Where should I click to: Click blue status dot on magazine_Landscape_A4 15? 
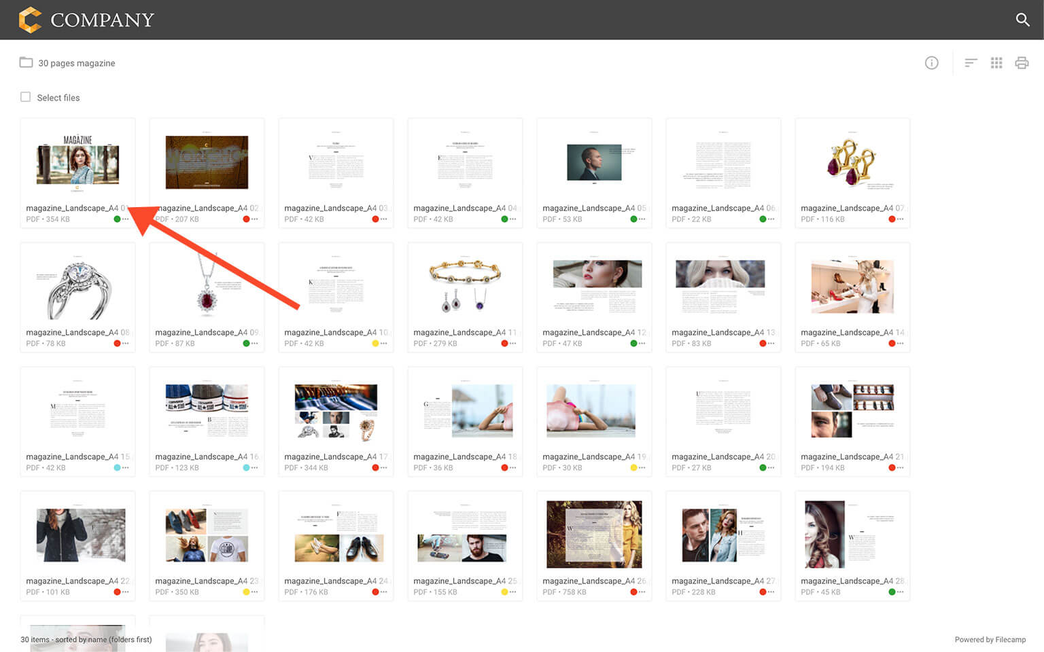[x=117, y=468]
